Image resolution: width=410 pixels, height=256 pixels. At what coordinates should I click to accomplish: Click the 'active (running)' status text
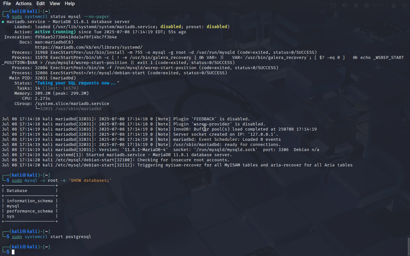(55, 32)
